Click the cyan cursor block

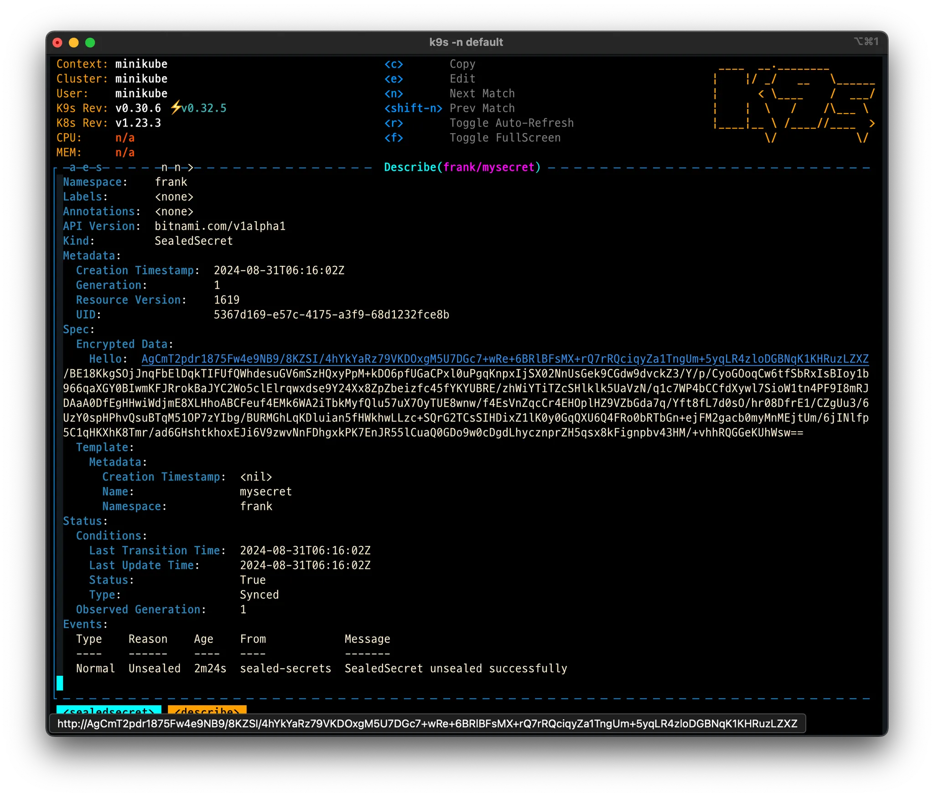pos(60,683)
